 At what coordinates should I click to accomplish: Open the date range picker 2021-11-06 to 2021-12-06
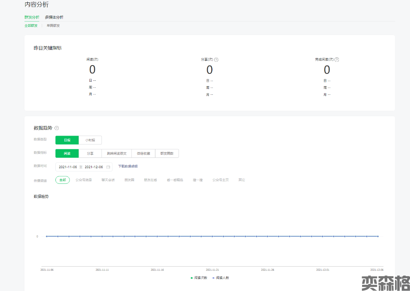click(81, 167)
